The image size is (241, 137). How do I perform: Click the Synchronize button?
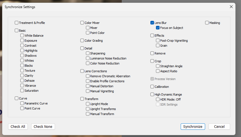tap(193, 126)
